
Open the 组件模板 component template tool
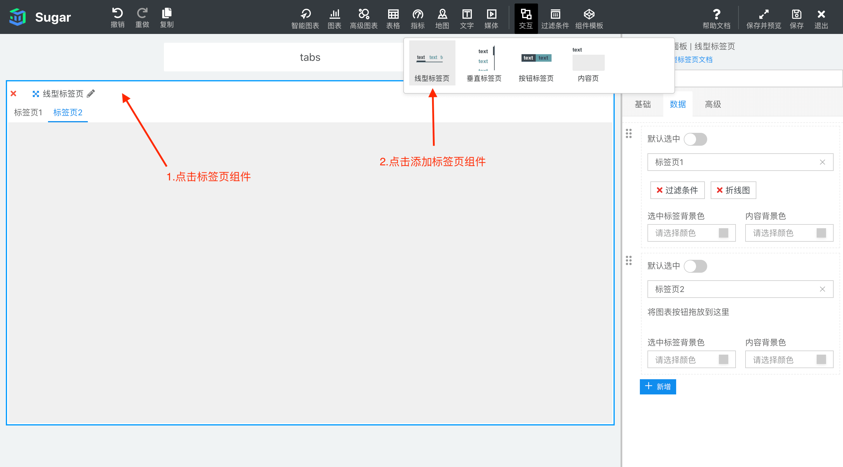point(589,19)
